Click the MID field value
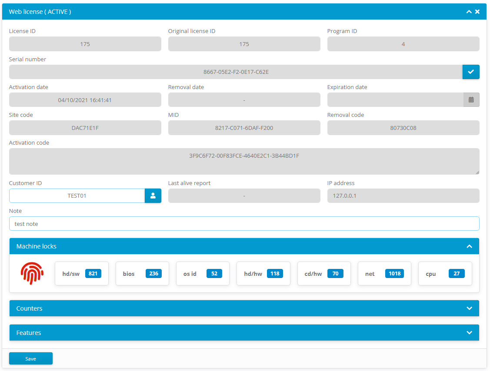Screen dimensions: 490x371 coord(244,128)
